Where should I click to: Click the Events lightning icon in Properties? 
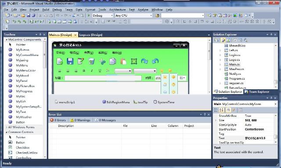(234, 110)
